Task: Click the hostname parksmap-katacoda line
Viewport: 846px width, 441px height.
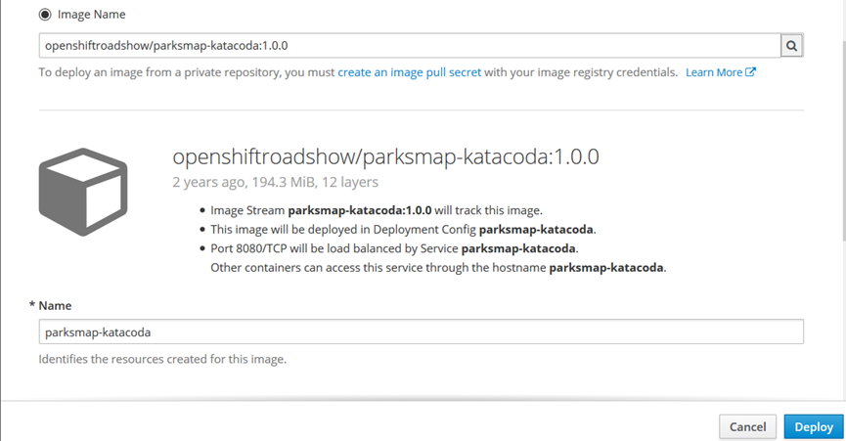Action: point(438,267)
